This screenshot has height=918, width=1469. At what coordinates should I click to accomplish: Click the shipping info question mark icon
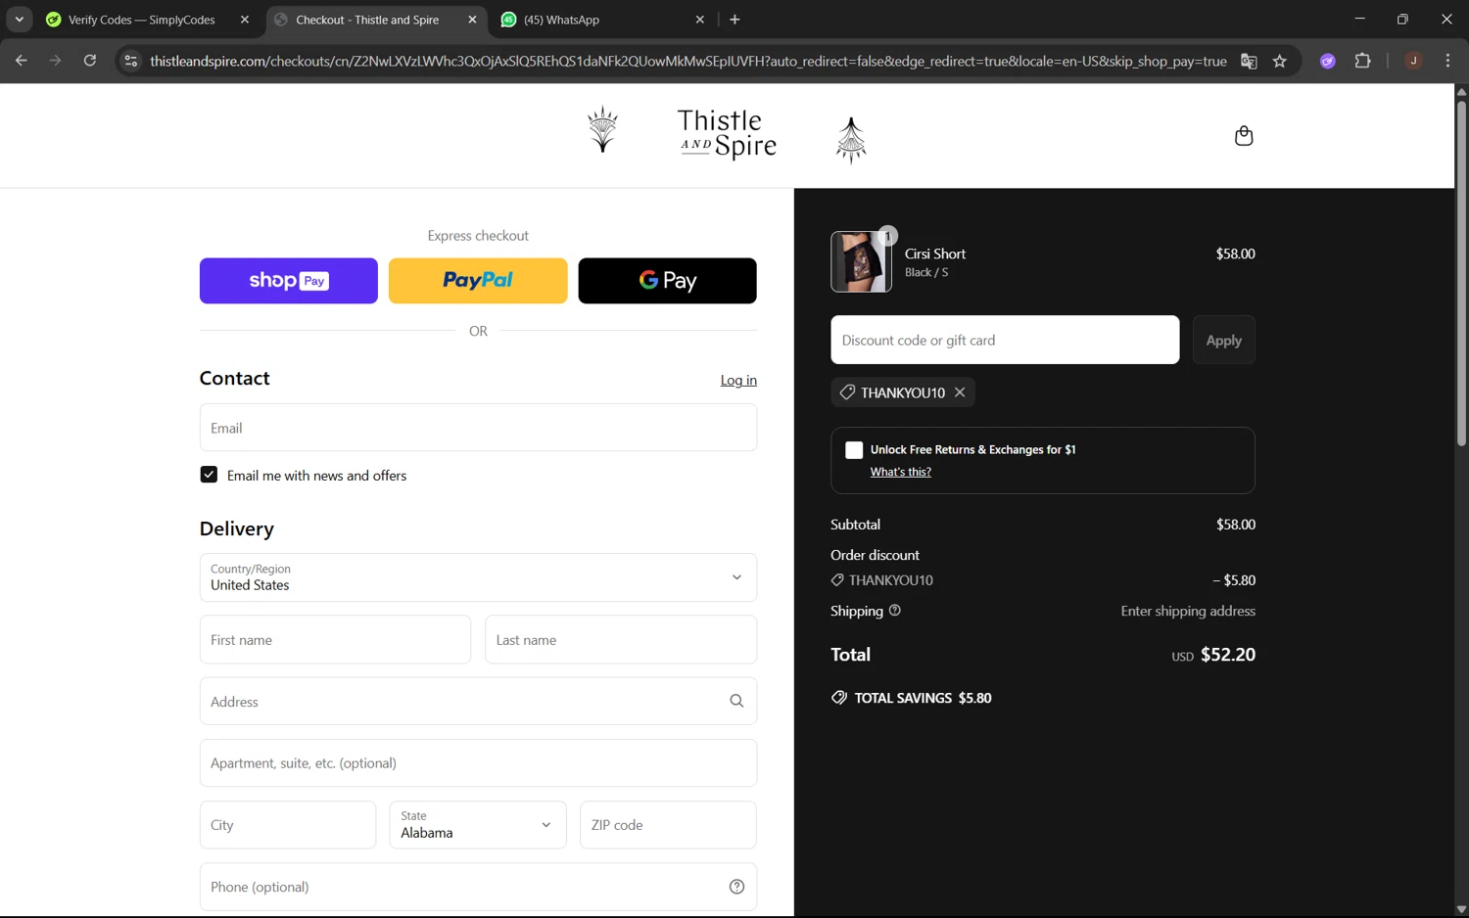pyautogui.click(x=894, y=611)
